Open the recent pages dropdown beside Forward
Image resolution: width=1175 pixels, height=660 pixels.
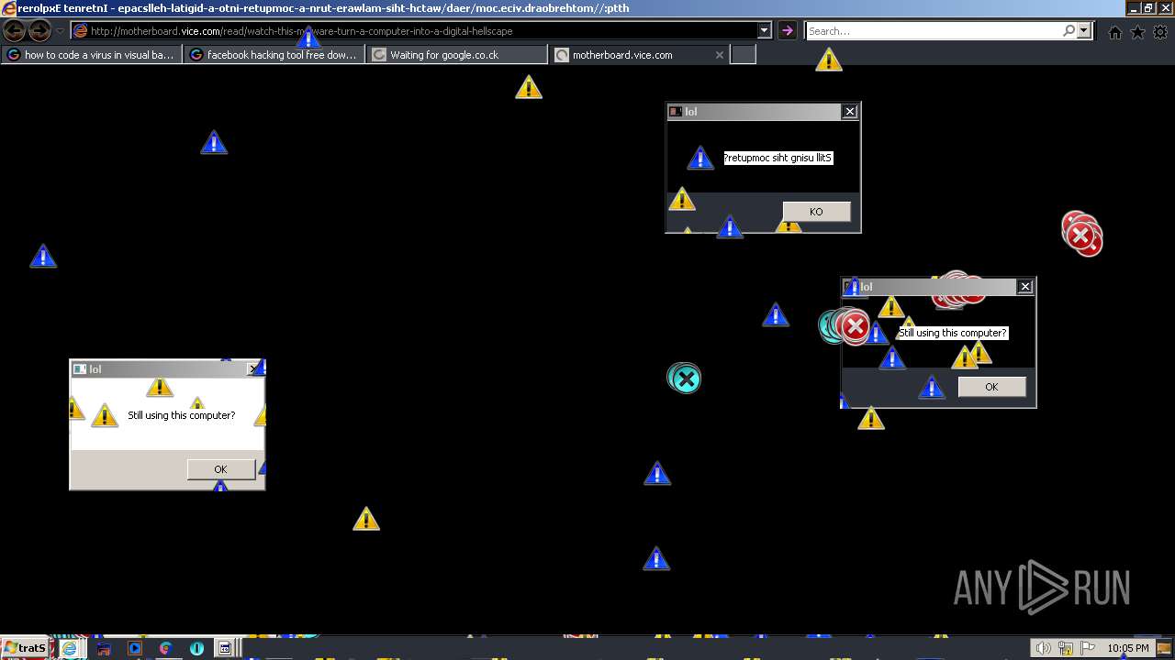click(x=60, y=31)
